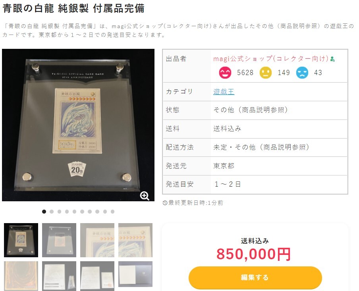This screenshot has width=359, height=291.
Task: Click the green verified user icon beside seller name
Action: coord(333,59)
